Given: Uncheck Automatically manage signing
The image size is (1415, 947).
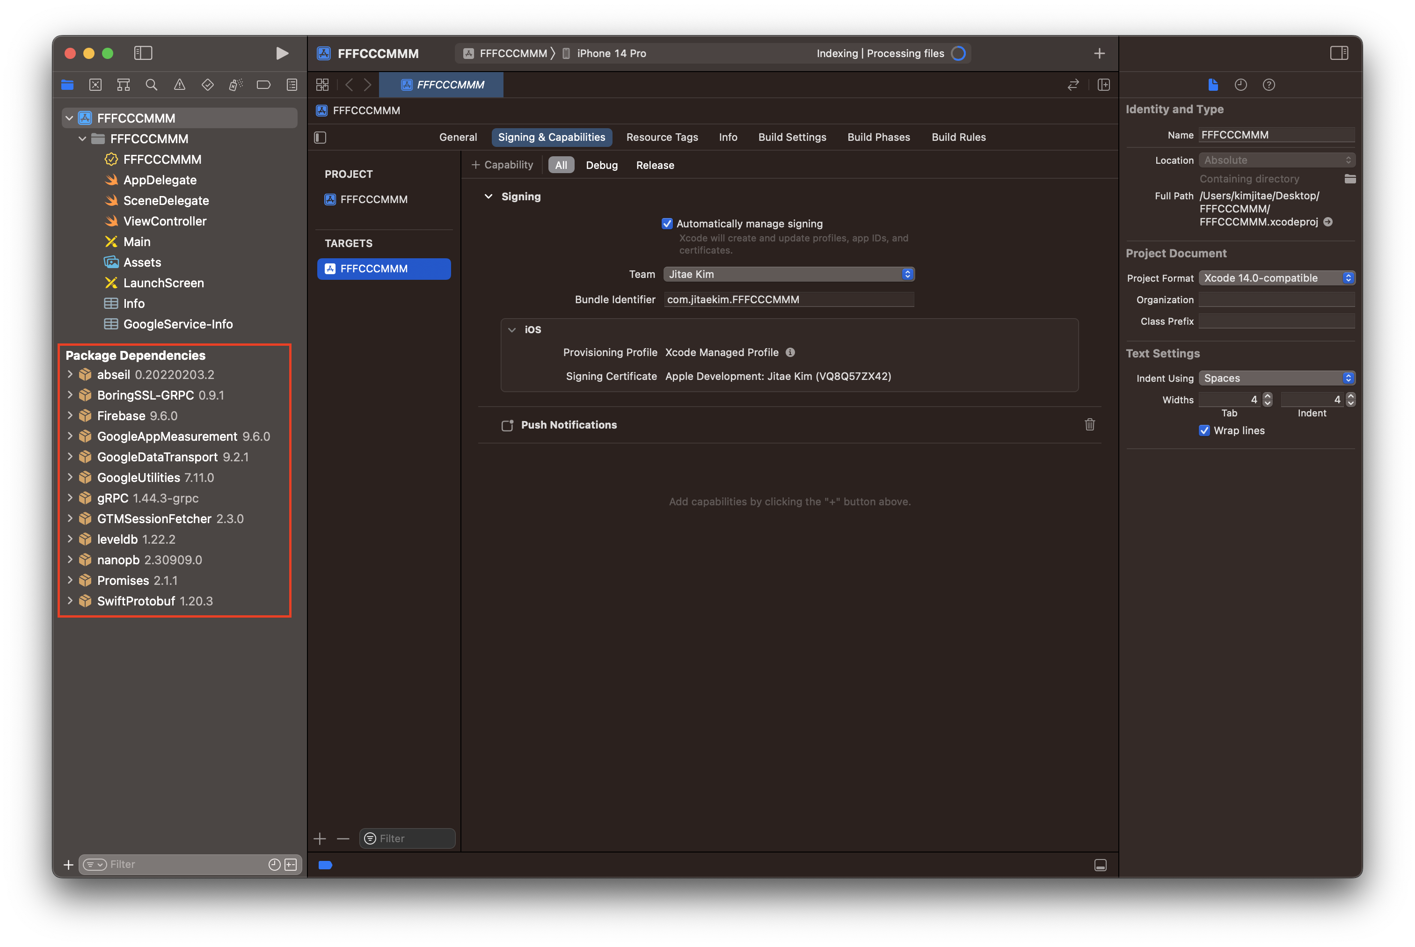Looking at the screenshot, I should point(667,224).
